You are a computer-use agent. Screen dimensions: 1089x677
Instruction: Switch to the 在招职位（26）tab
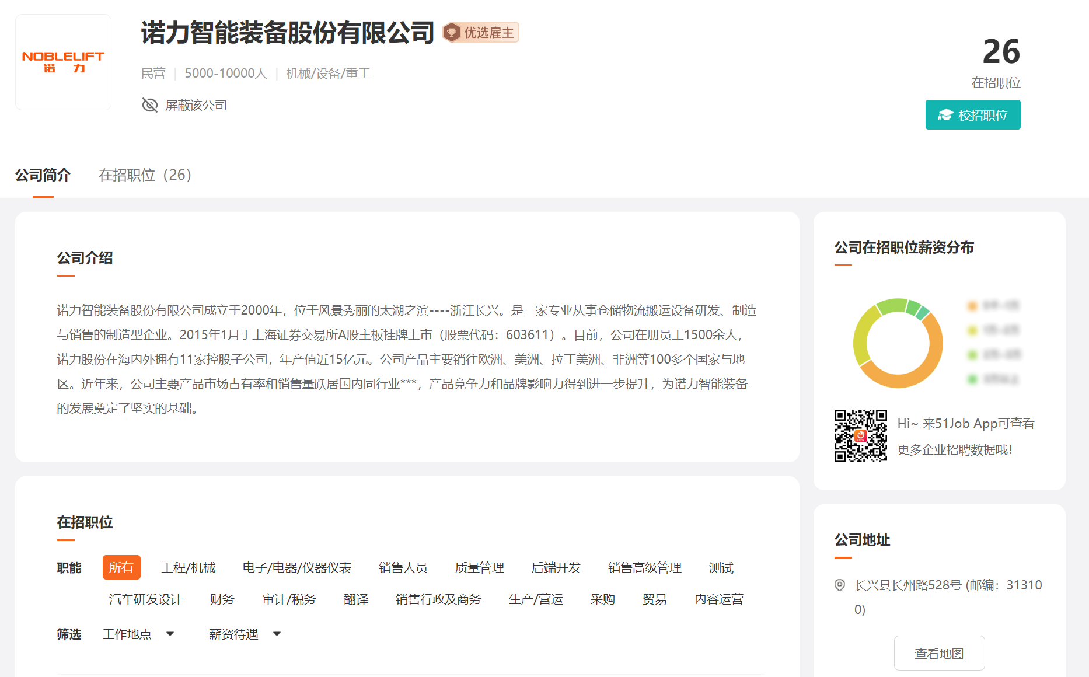(x=145, y=175)
